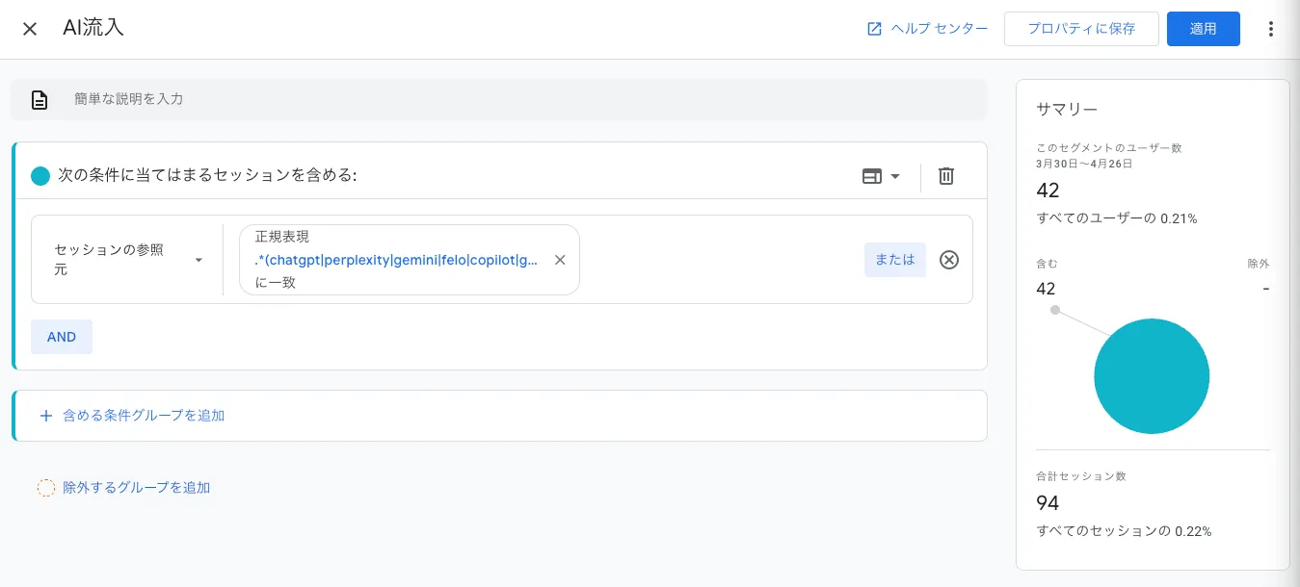This screenshot has width=1300, height=587.
Task: Close the AI流入 segment editor
Action: [30, 29]
